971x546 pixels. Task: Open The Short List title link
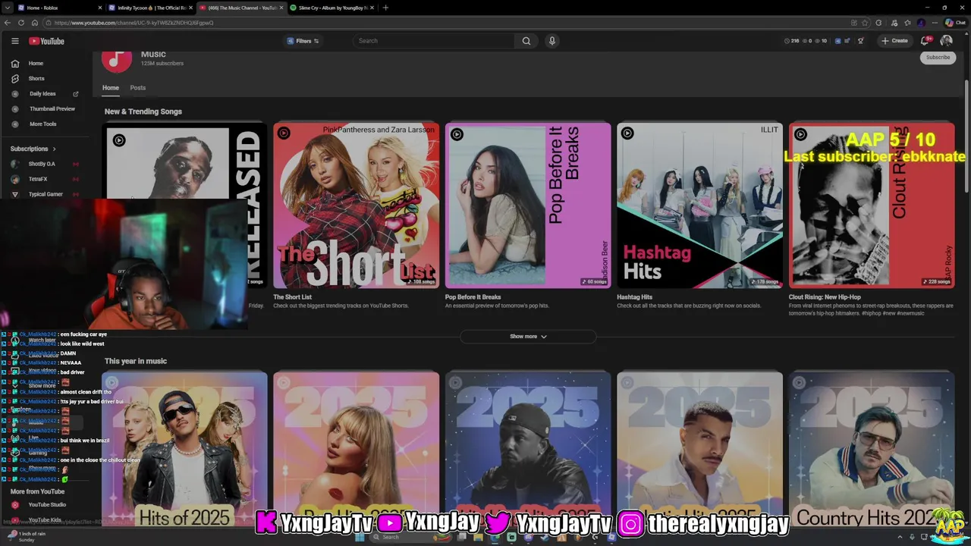(292, 297)
